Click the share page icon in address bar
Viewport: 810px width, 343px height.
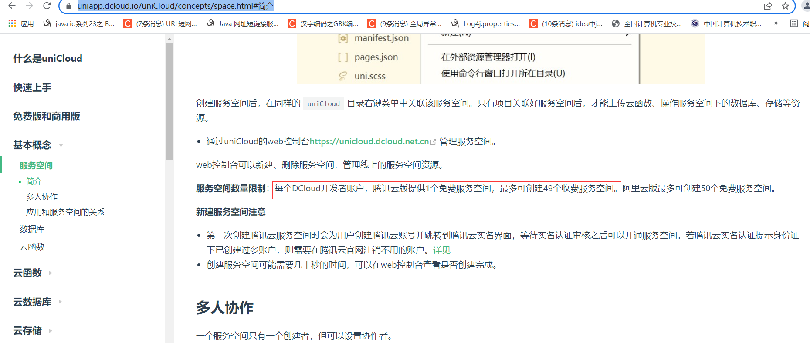point(768,6)
